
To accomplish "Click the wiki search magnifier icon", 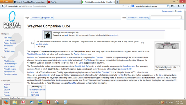I will (180, 17).
